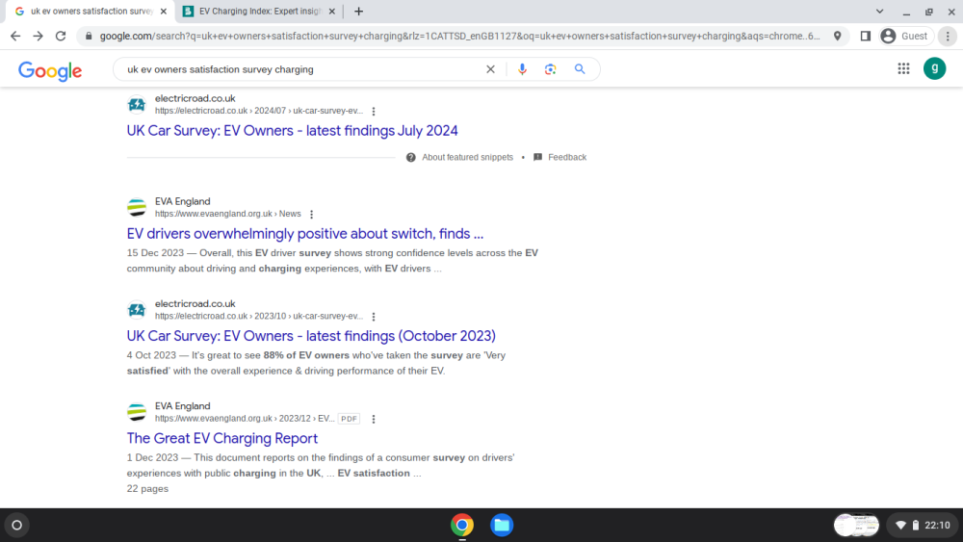This screenshot has width=963, height=542.
Task: Click the Feedback link
Action: (x=567, y=158)
